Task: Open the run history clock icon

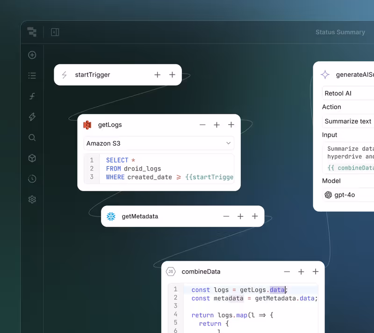Action: tap(32, 179)
